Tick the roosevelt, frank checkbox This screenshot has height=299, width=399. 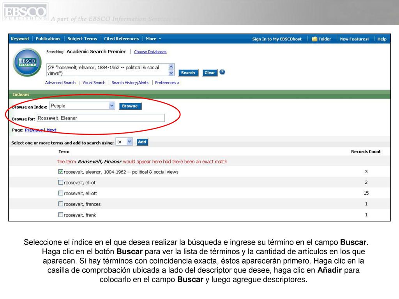click(x=60, y=215)
